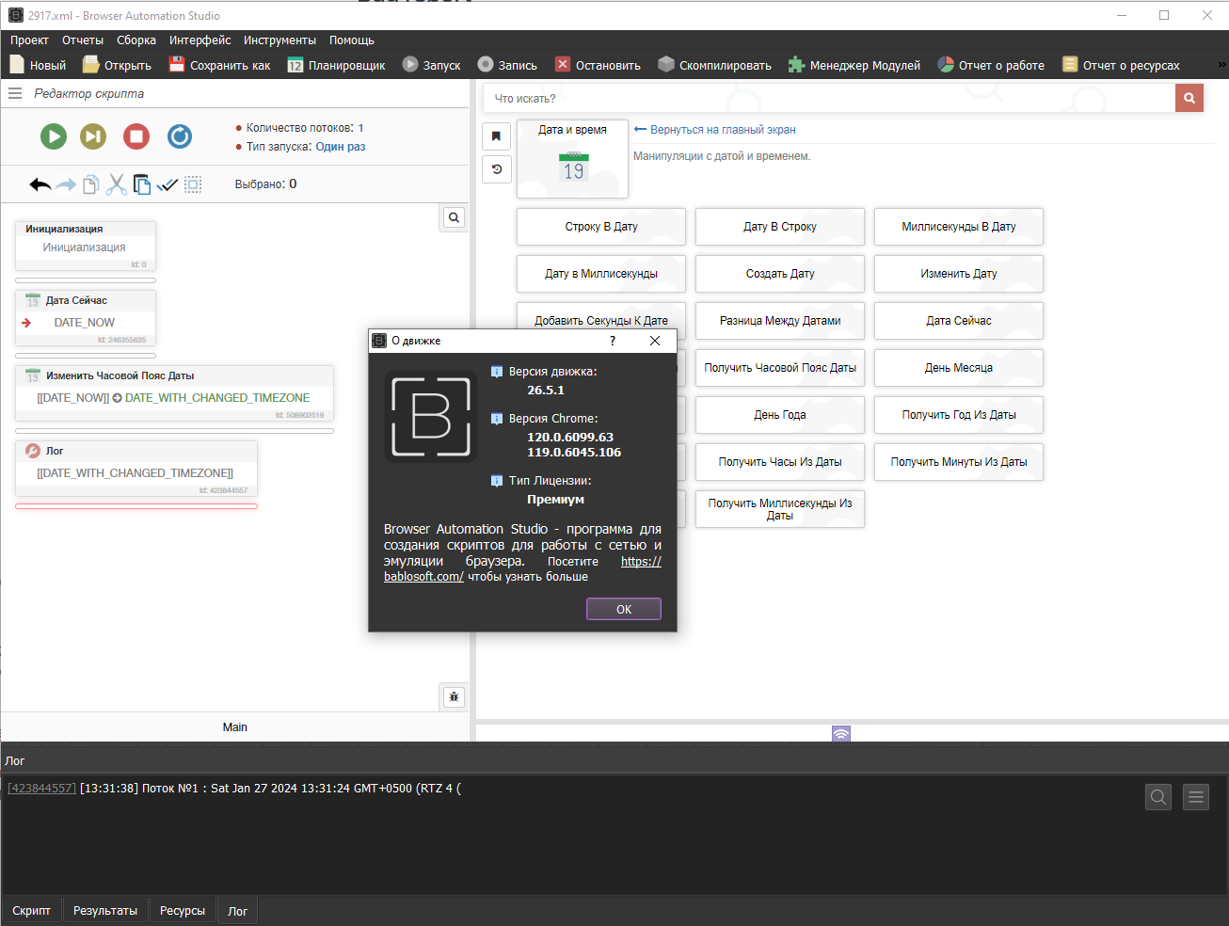Image resolution: width=1229 pixels, height=926 pixels.
Task: Click OK in the О движке dialog
Action: click(x=623, y=609)
